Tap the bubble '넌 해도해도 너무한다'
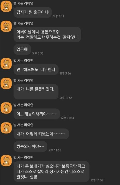Image resolution: width=120 pixels, height=185 pixels. (x=36, y=69)
